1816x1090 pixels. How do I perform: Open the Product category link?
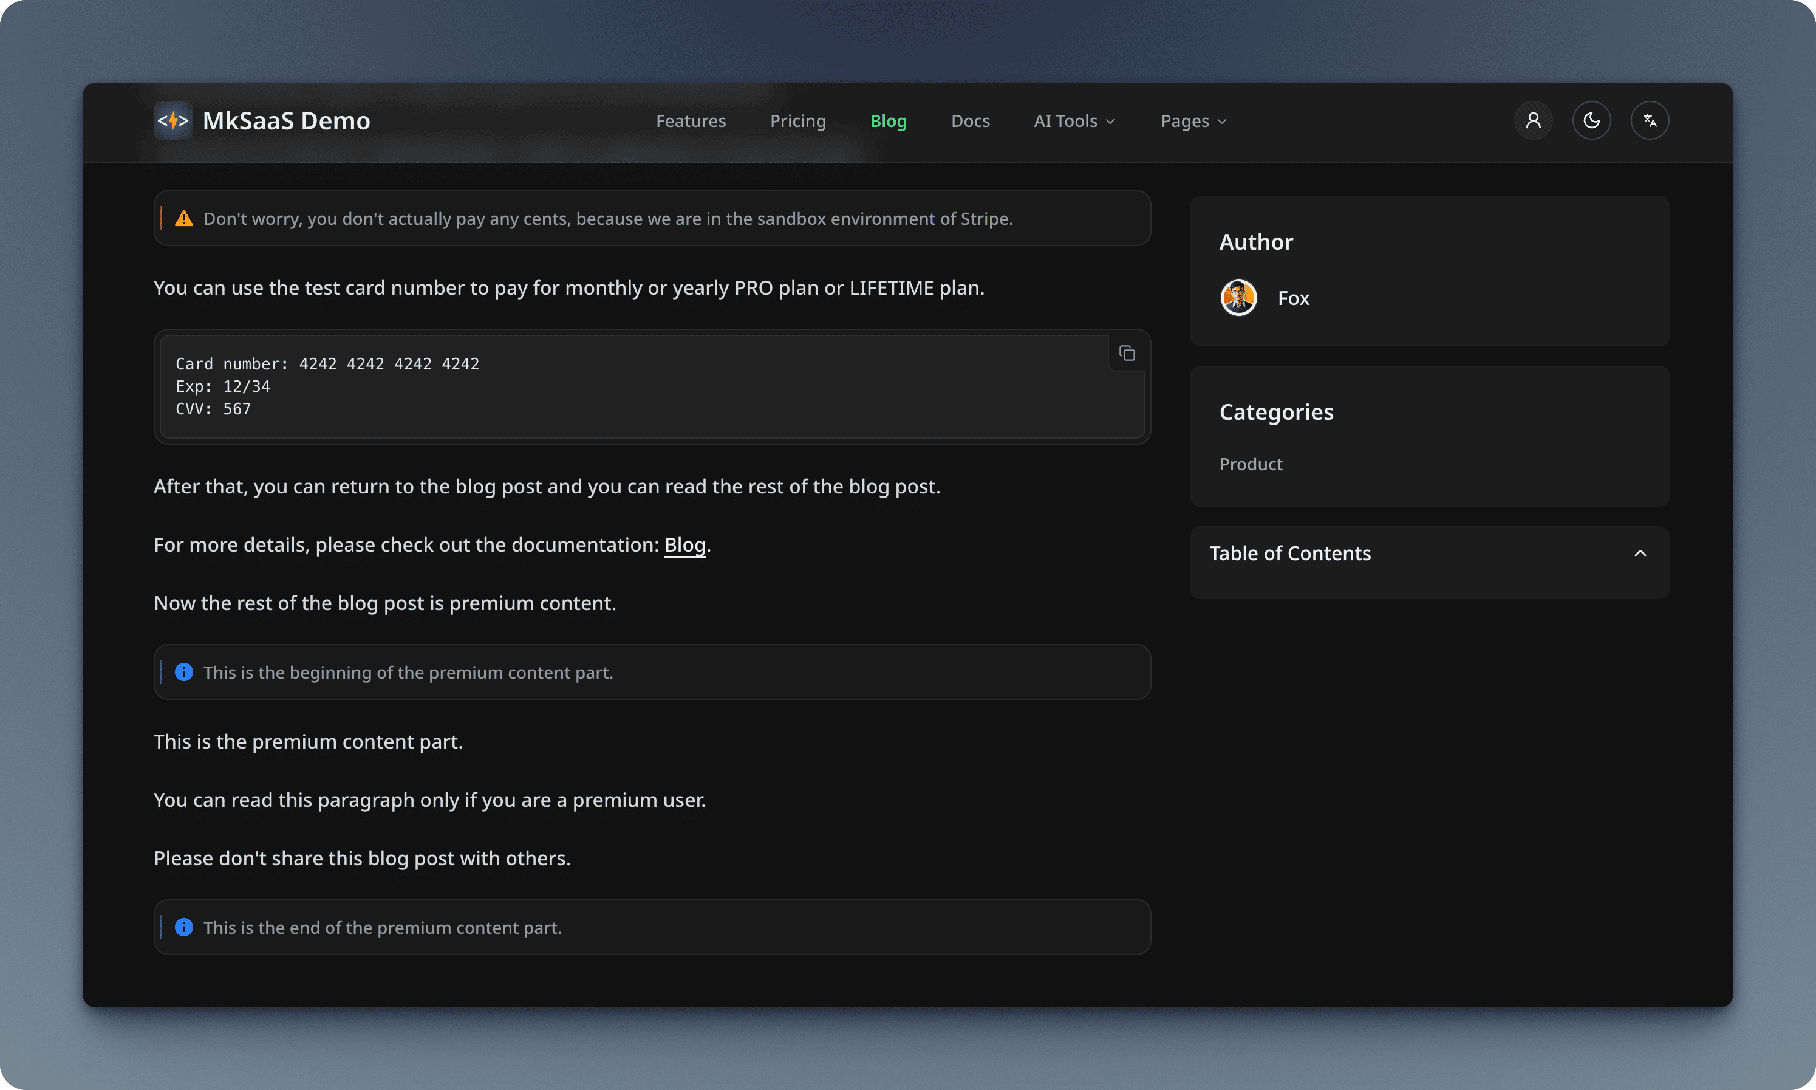tap(1250, 464)
